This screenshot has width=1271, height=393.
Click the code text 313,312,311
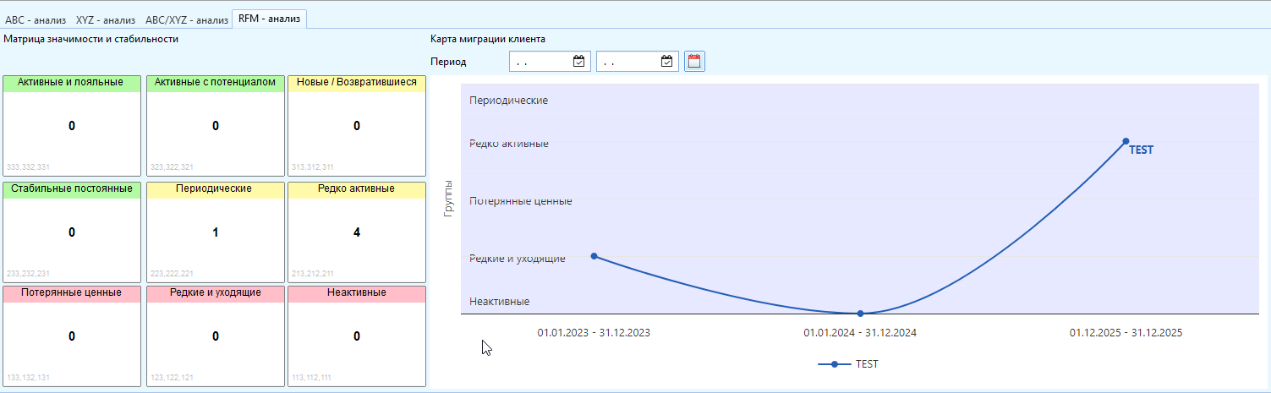[313, 167]
